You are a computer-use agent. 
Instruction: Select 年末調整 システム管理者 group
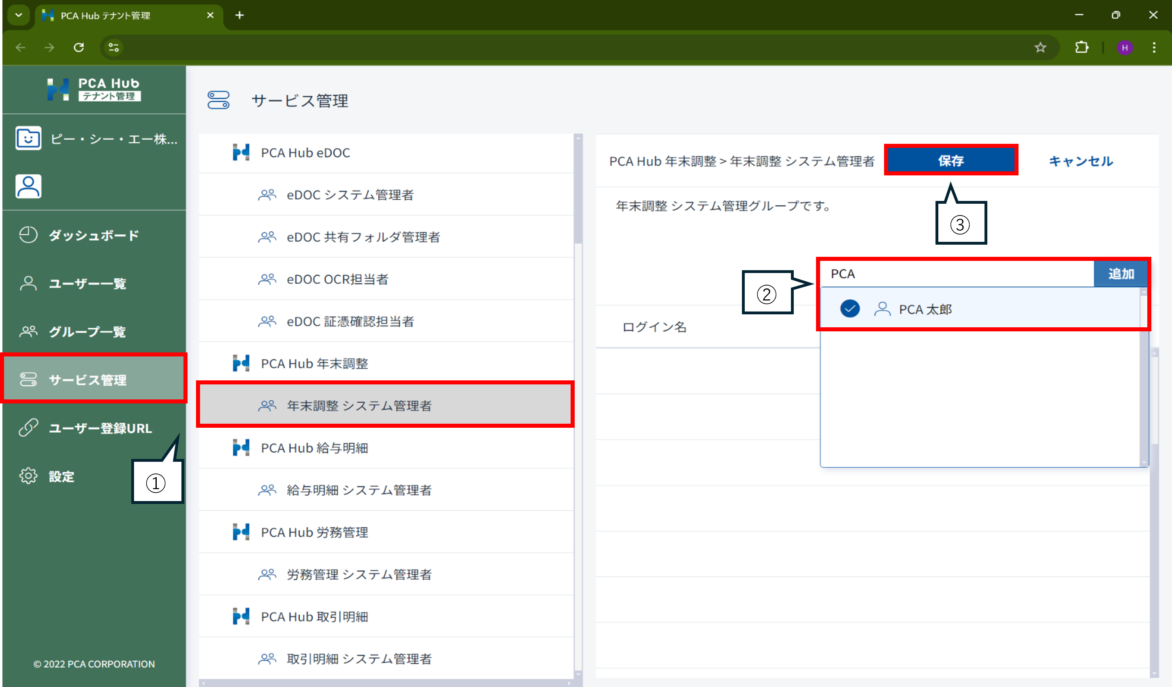386,405
